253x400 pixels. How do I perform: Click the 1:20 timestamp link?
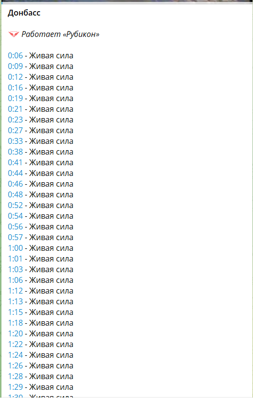tap(15, 334)
